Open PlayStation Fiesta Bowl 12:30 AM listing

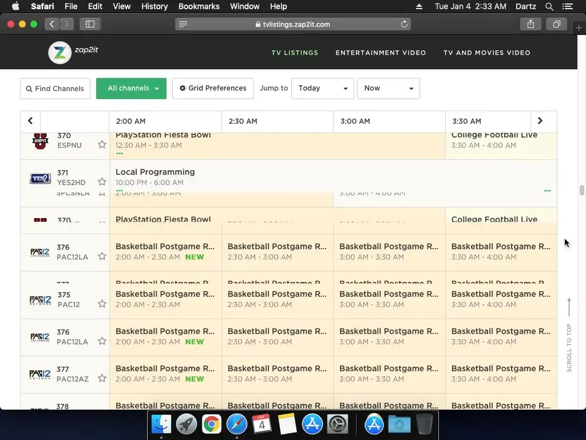click(x=278, y=146)
